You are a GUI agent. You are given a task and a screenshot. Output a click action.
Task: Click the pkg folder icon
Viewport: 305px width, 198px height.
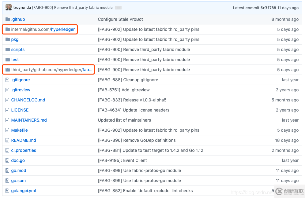(8, 39)
